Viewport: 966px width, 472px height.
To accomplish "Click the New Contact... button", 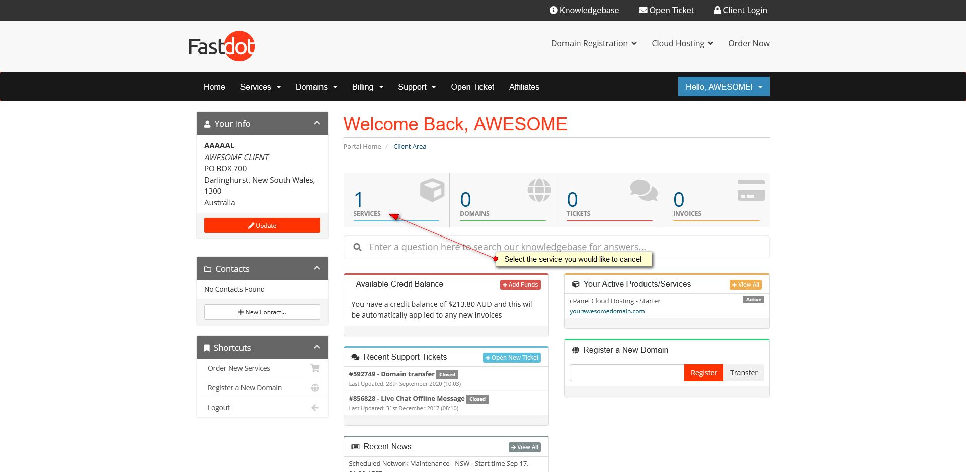I will coord(262,312).
